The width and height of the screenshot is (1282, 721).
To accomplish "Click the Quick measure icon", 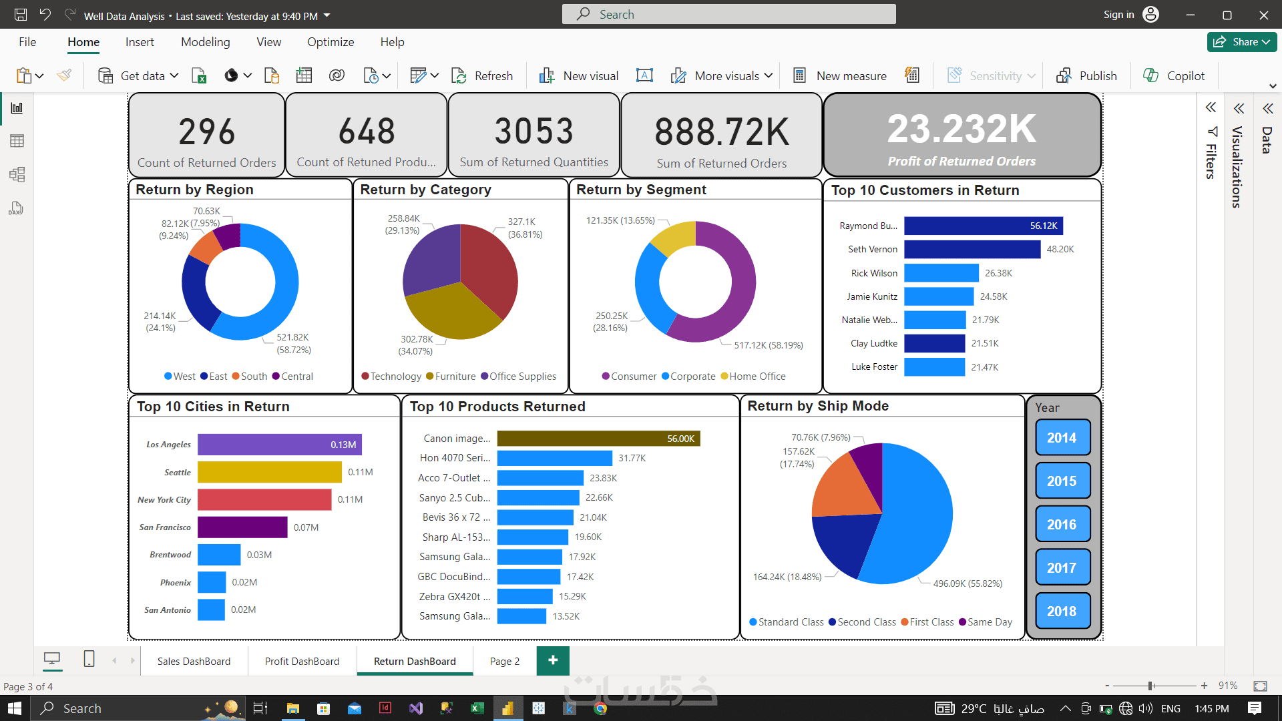I will (911, 75).
